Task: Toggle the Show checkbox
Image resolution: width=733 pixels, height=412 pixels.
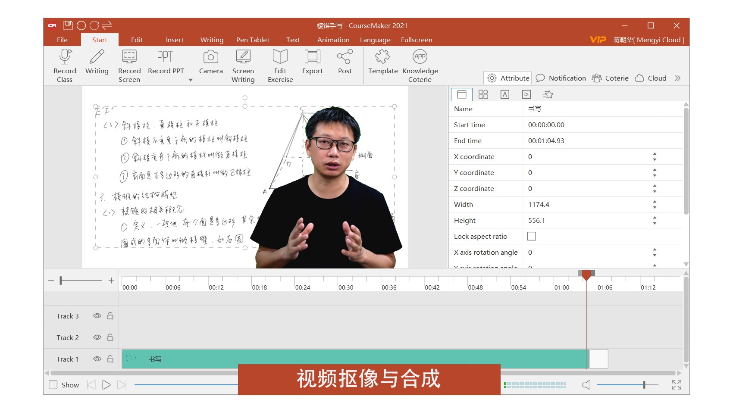Action: [x=53, y=385]
